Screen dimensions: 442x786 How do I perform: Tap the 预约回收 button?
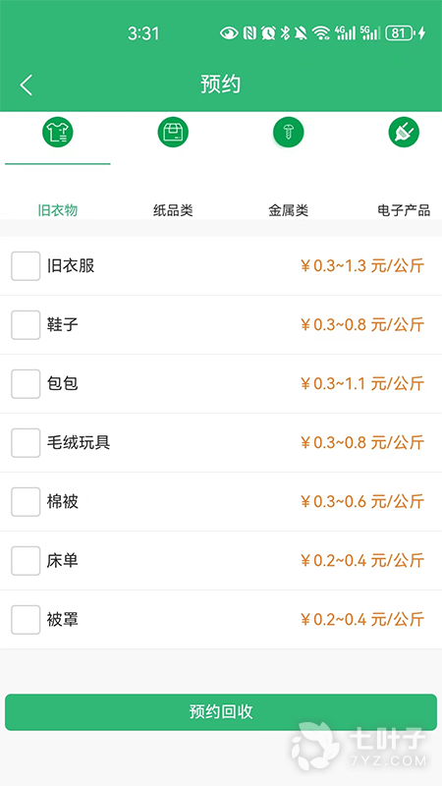point(221,711)
